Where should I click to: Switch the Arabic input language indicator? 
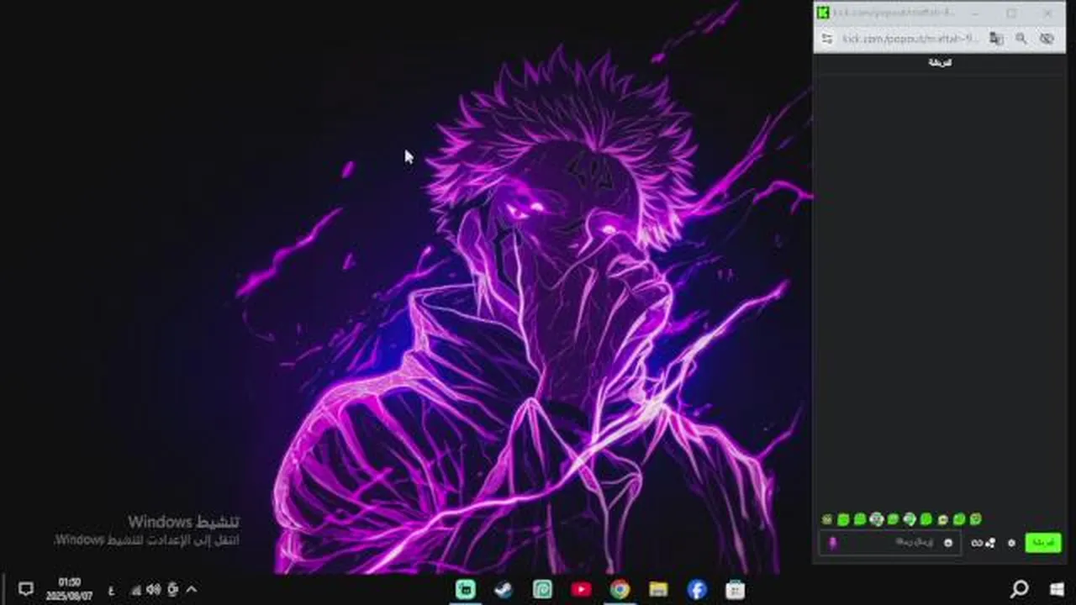(x=111, y=590)
